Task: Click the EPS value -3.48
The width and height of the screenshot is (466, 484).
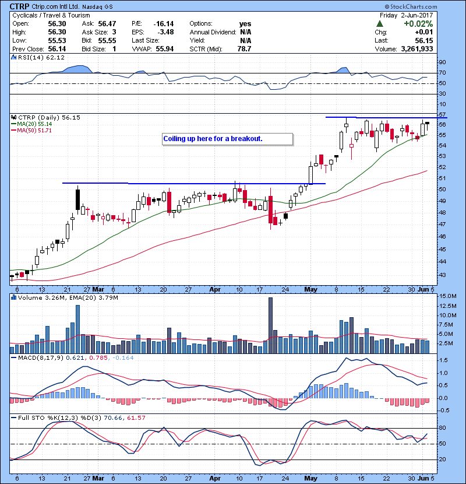Action: click(165, 32)
